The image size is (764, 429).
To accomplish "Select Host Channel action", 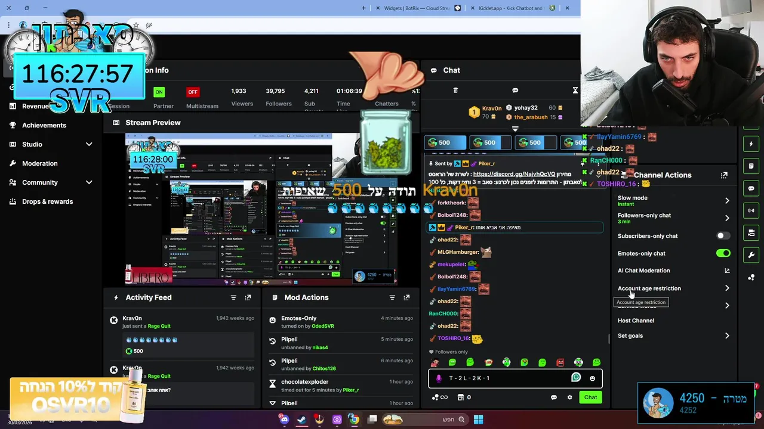I will [x=636, y=321].
